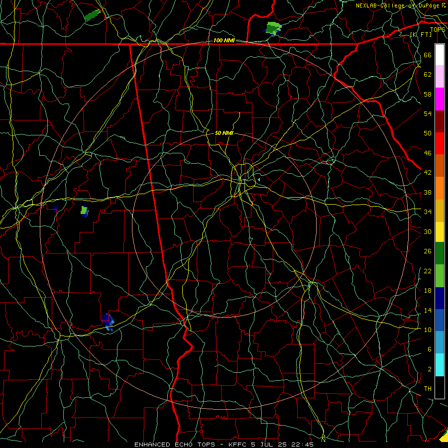Pick the gold legend band
This screenshot has width=448, height=448.
pos(440,210)
